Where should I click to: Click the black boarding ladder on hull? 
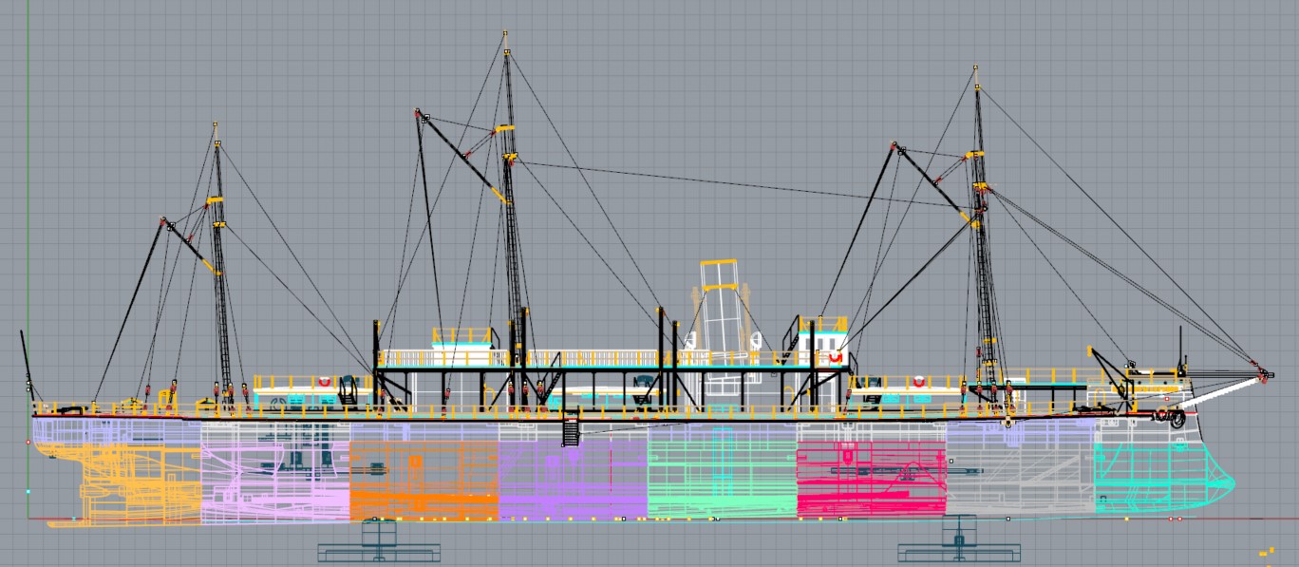coord(571,430)
